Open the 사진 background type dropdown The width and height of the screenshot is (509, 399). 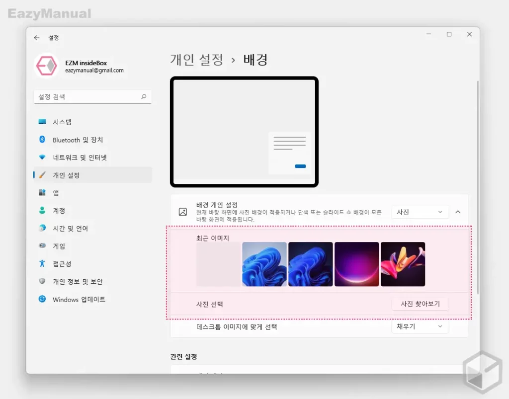pyautogui.click(x=420, y=212)
